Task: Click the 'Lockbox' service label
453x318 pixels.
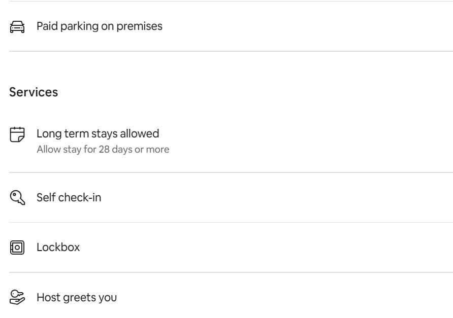Action: click(x=58, y=248)
